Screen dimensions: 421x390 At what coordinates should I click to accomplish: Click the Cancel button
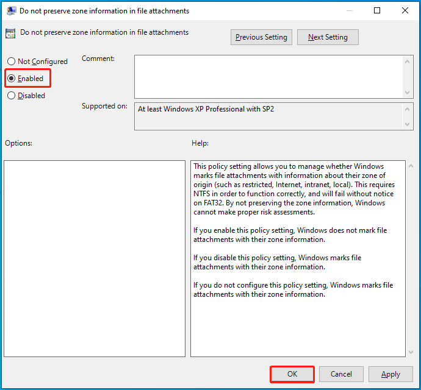click(x=341, y=374)
